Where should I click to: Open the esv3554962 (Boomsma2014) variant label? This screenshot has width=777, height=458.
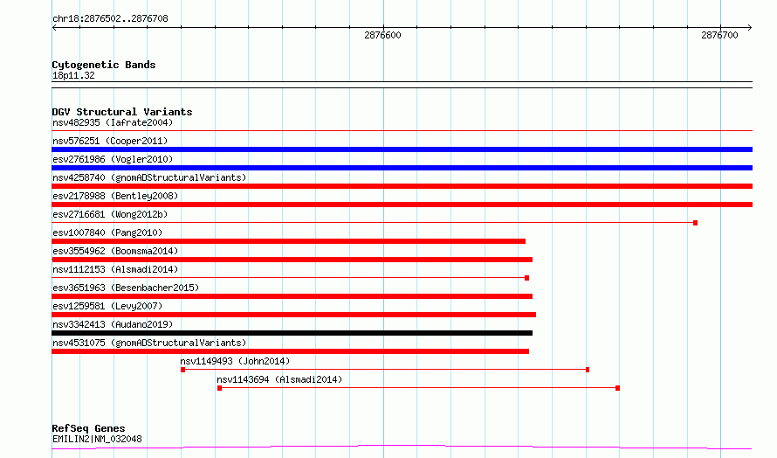pos(115,251)
